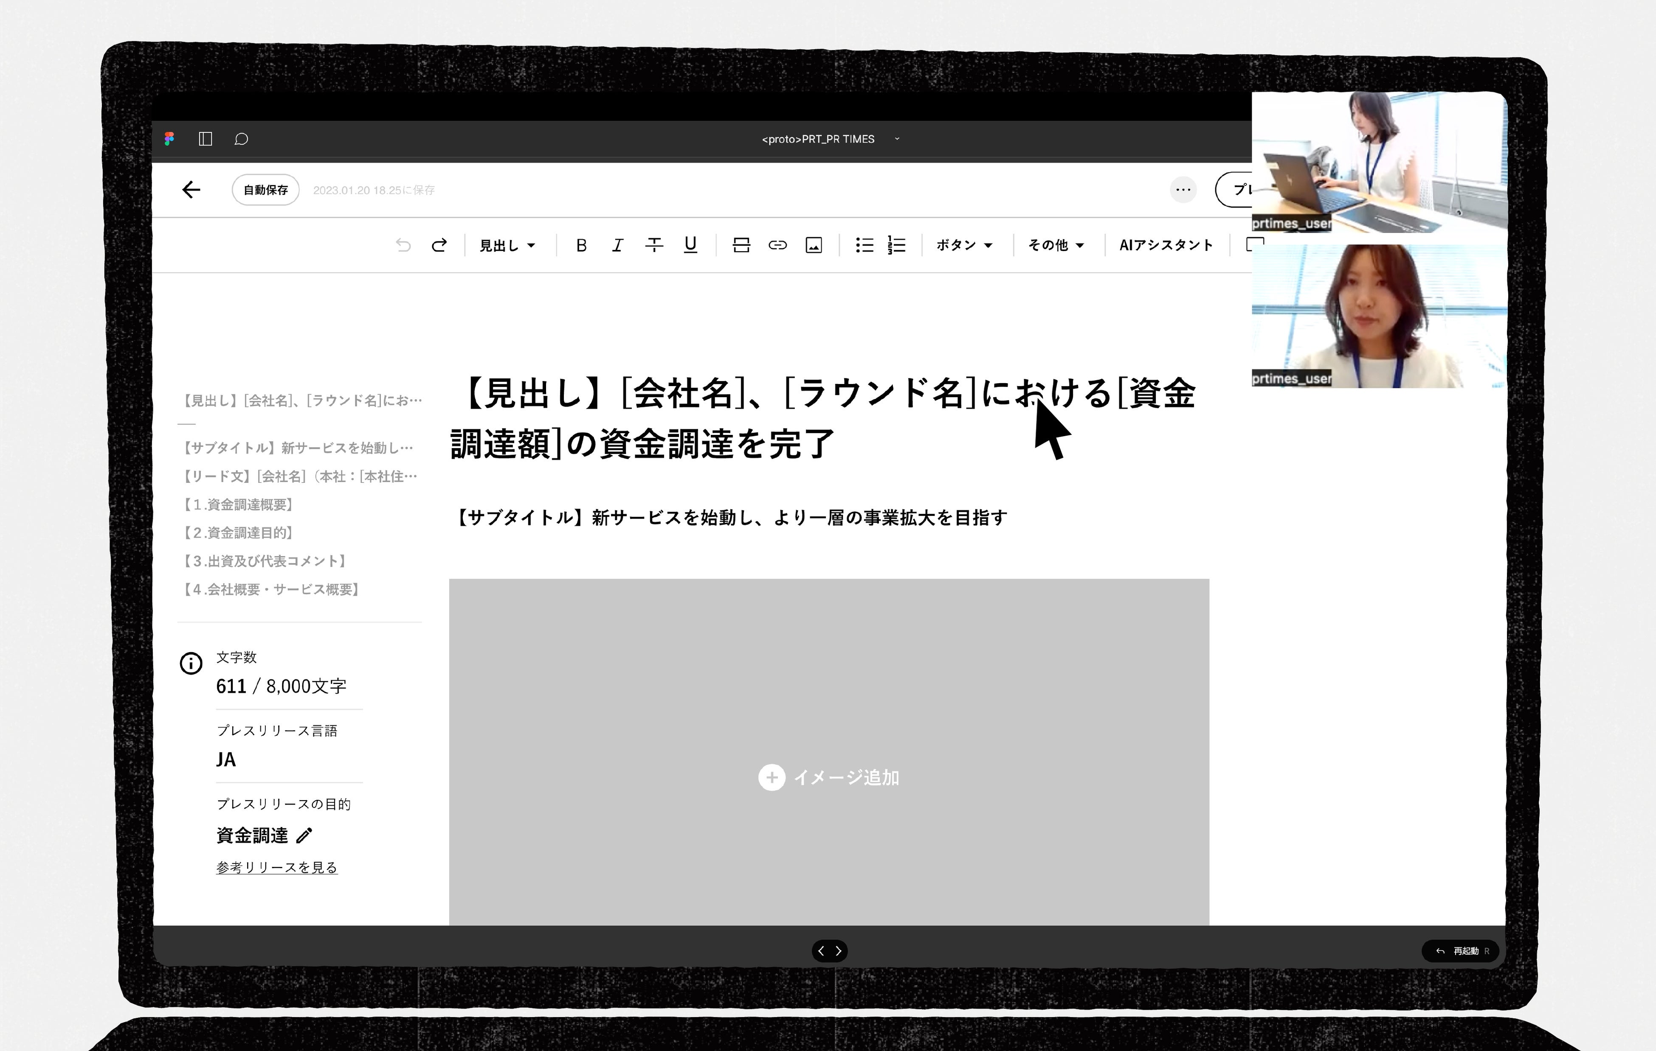Open the <proto>PRT_PR TIMES file name dropdown
Image resolution: width=1656 pixels, height=1051 pixels.
pyautogui.click(x=897, y=139)
